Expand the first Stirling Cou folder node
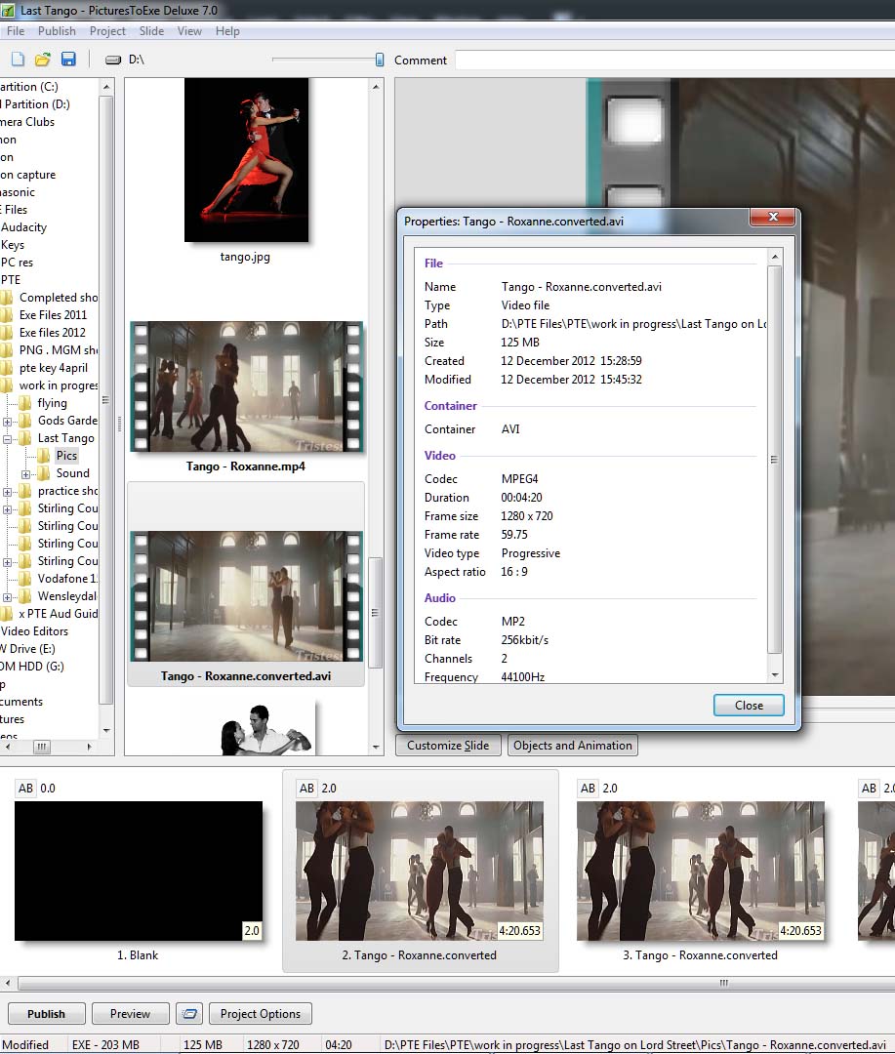The height and width of the screenshot is (1054, 895). click(8, 509)
